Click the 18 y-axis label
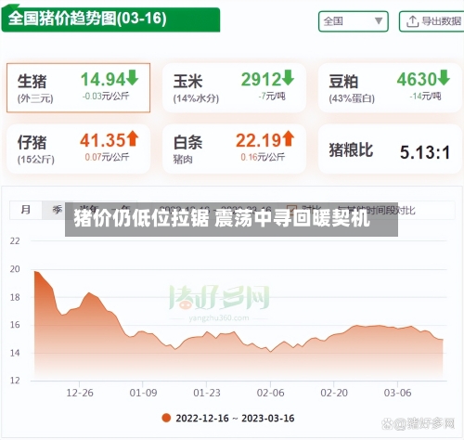The height and width of the screenshot is (440, 464). 15,297
